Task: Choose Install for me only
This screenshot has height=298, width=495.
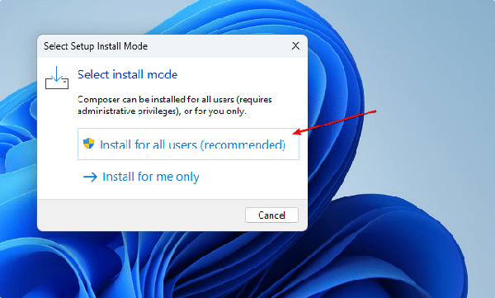Action: [141, 177]
